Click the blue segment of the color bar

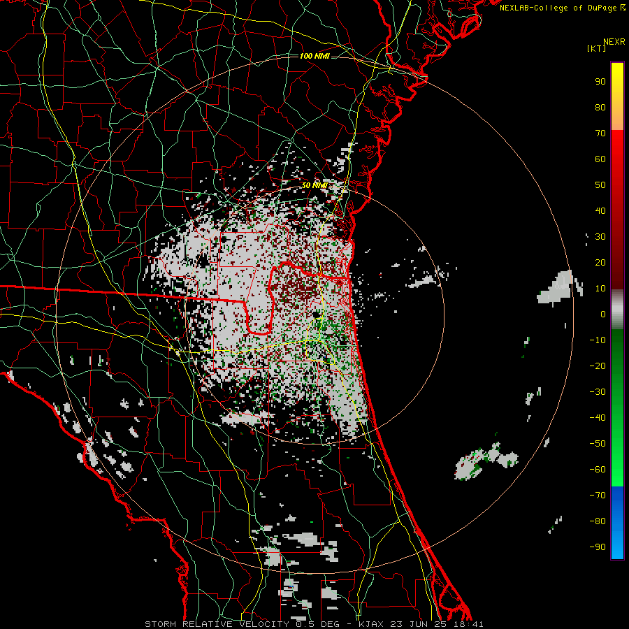617,523
